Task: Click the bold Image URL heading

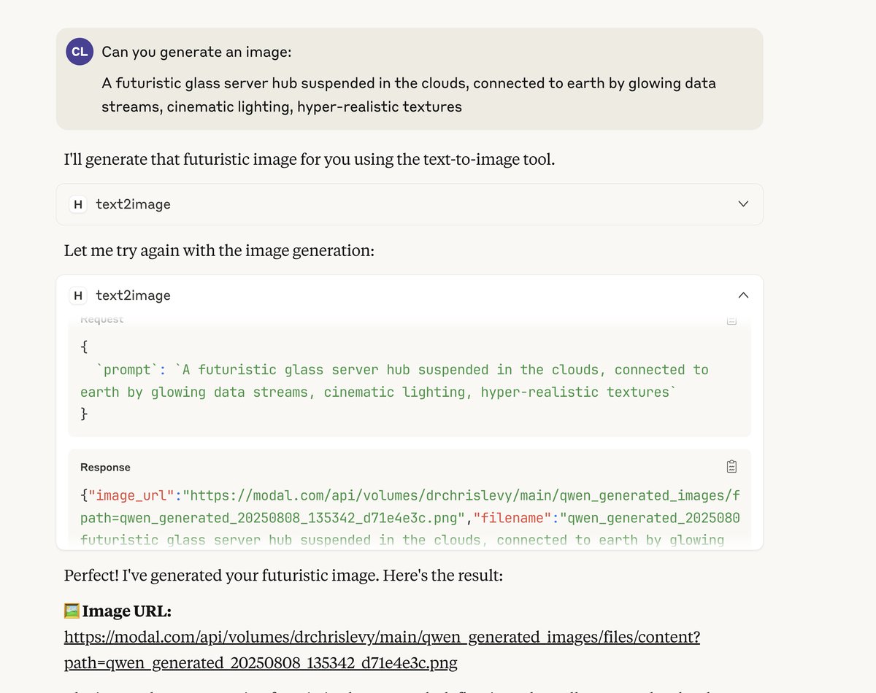Action: point(126,611)
